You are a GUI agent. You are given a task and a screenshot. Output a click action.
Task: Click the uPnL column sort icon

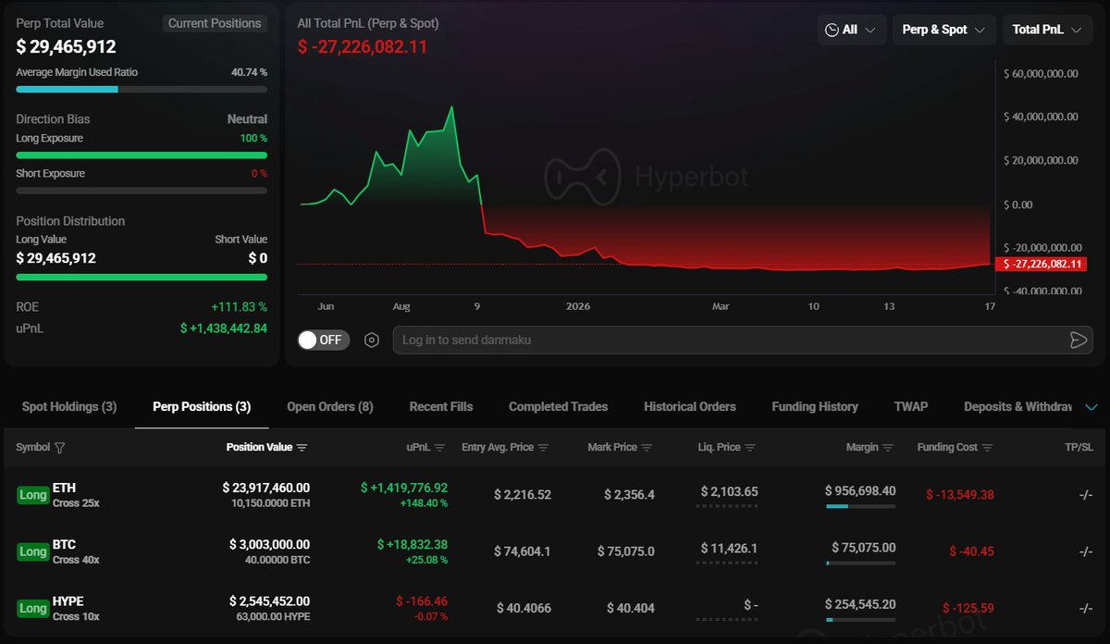[439, 448]
